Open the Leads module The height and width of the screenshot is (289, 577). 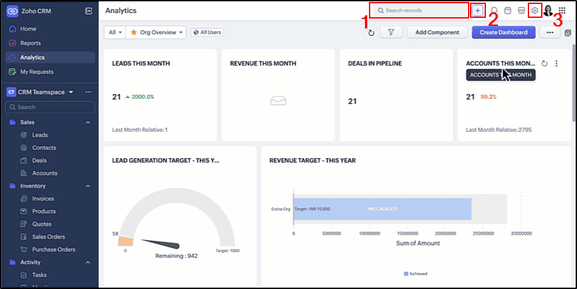point(40,135)
